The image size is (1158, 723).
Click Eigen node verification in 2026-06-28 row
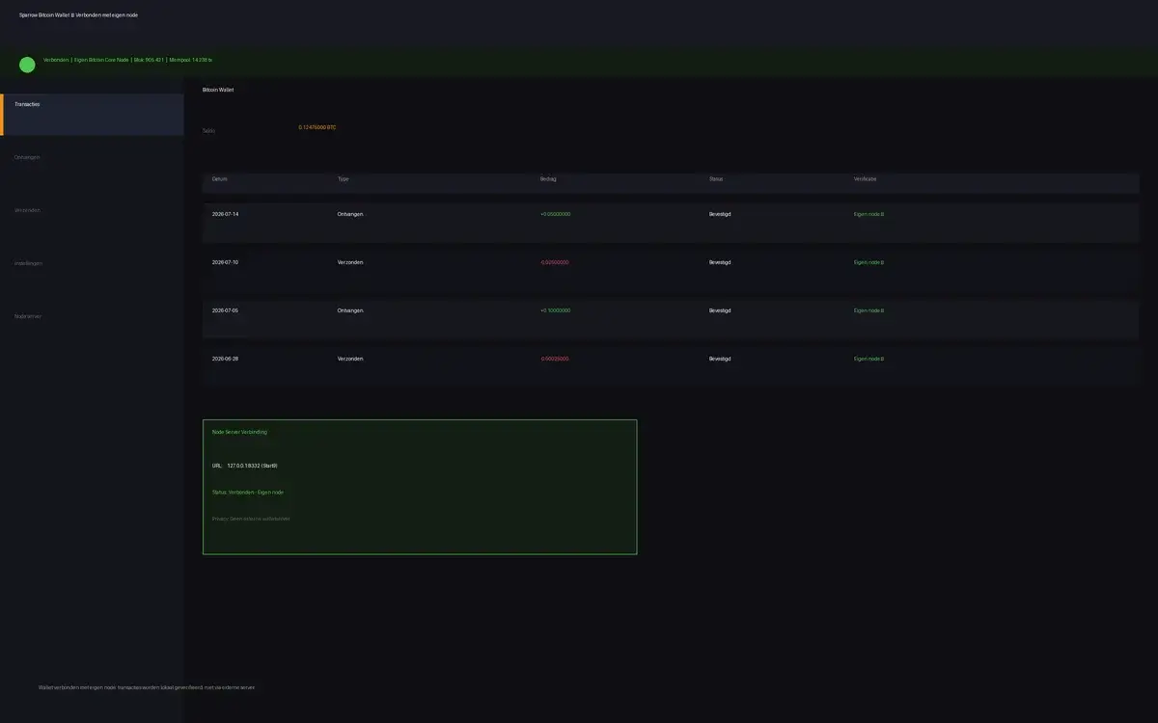pos(868,359)
